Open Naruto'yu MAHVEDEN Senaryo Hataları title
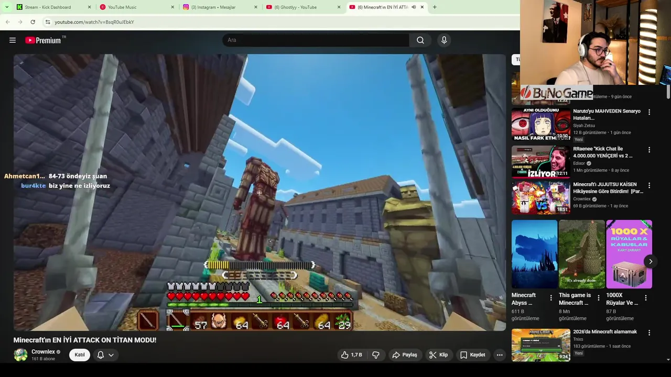The image size is (671, 377). click(x=607, y=115)
